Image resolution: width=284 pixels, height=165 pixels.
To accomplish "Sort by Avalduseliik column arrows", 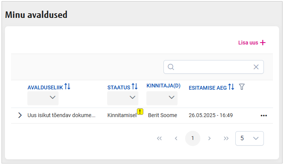I will click(67, 87).
